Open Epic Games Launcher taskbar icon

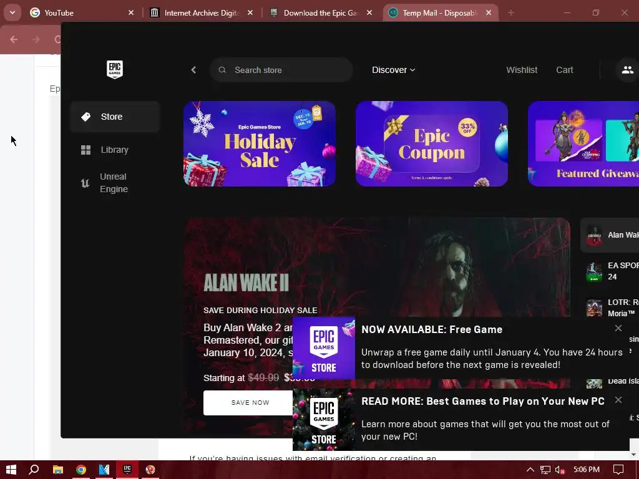[127, 470]
